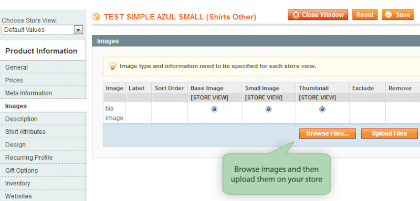Click the X icon on Close Window
420x201 pixels.
[x=296, y=15]
